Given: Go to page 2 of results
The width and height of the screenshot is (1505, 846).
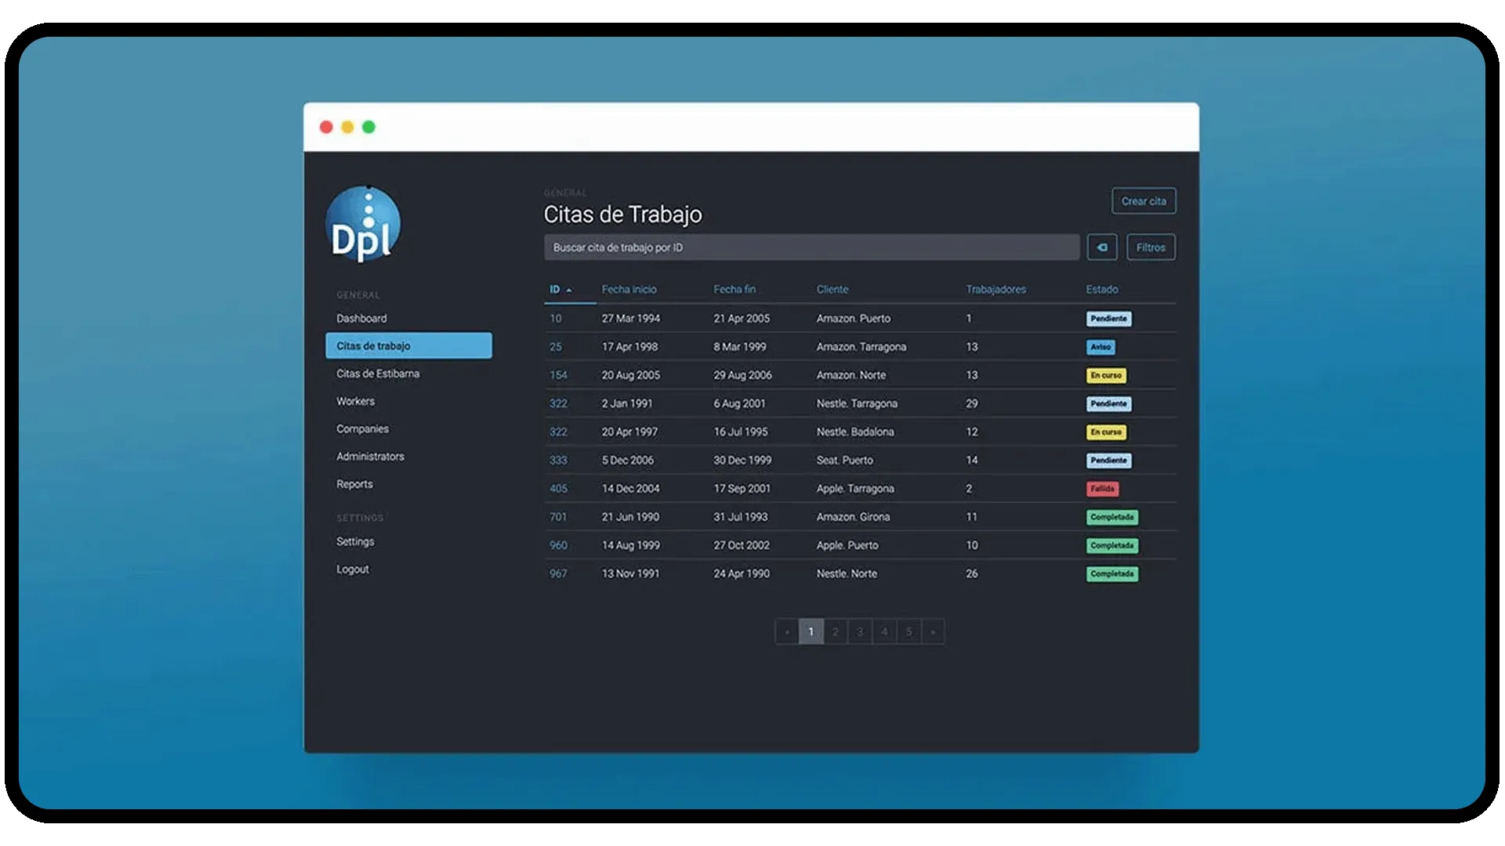Looking at the screenshot, I should coord(836,631).
